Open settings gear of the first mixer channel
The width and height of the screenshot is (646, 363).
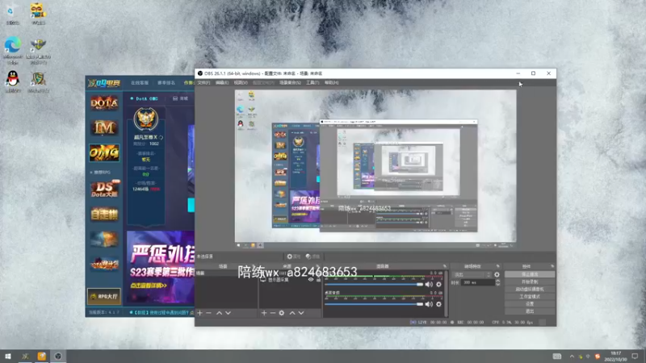(x=438, y=285)
